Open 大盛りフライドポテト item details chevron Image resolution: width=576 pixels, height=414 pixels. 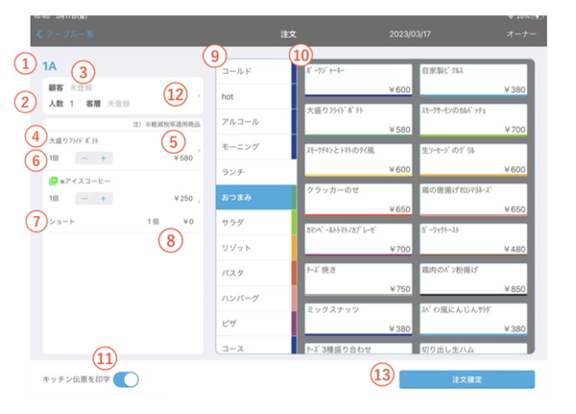click(x=199, y=151)
